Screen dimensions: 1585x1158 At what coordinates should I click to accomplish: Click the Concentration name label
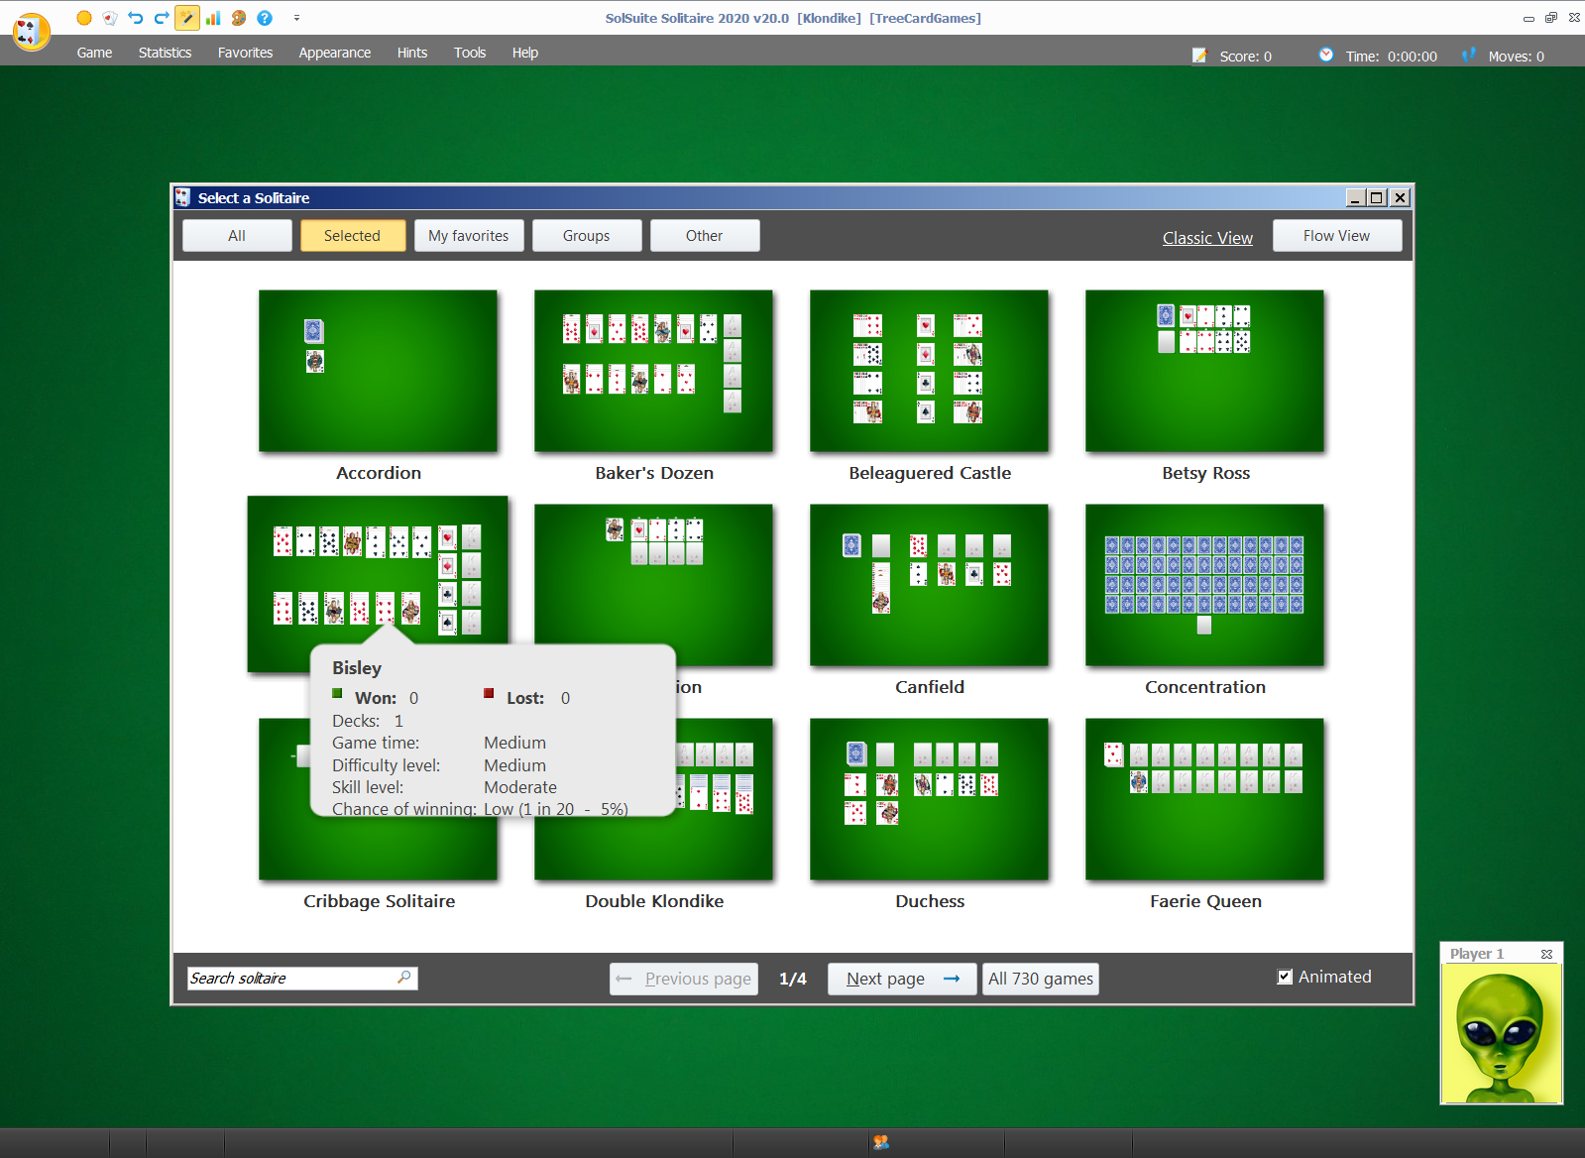pyautogui.click(x=1205, y=687)
